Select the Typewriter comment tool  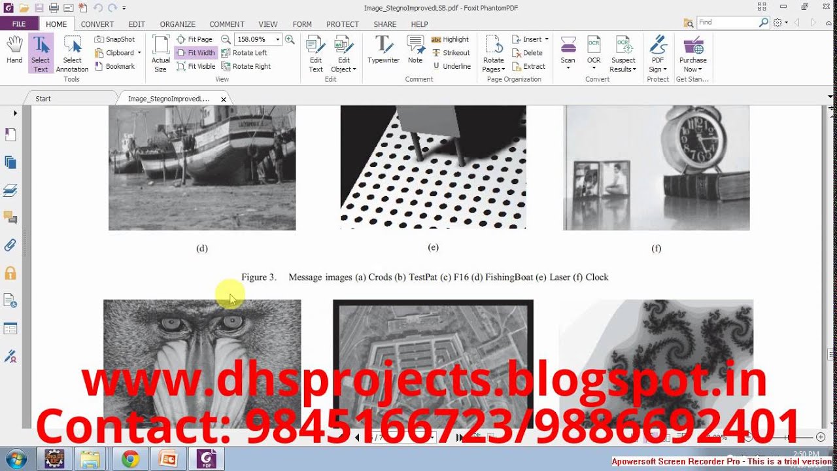point(383,50)
